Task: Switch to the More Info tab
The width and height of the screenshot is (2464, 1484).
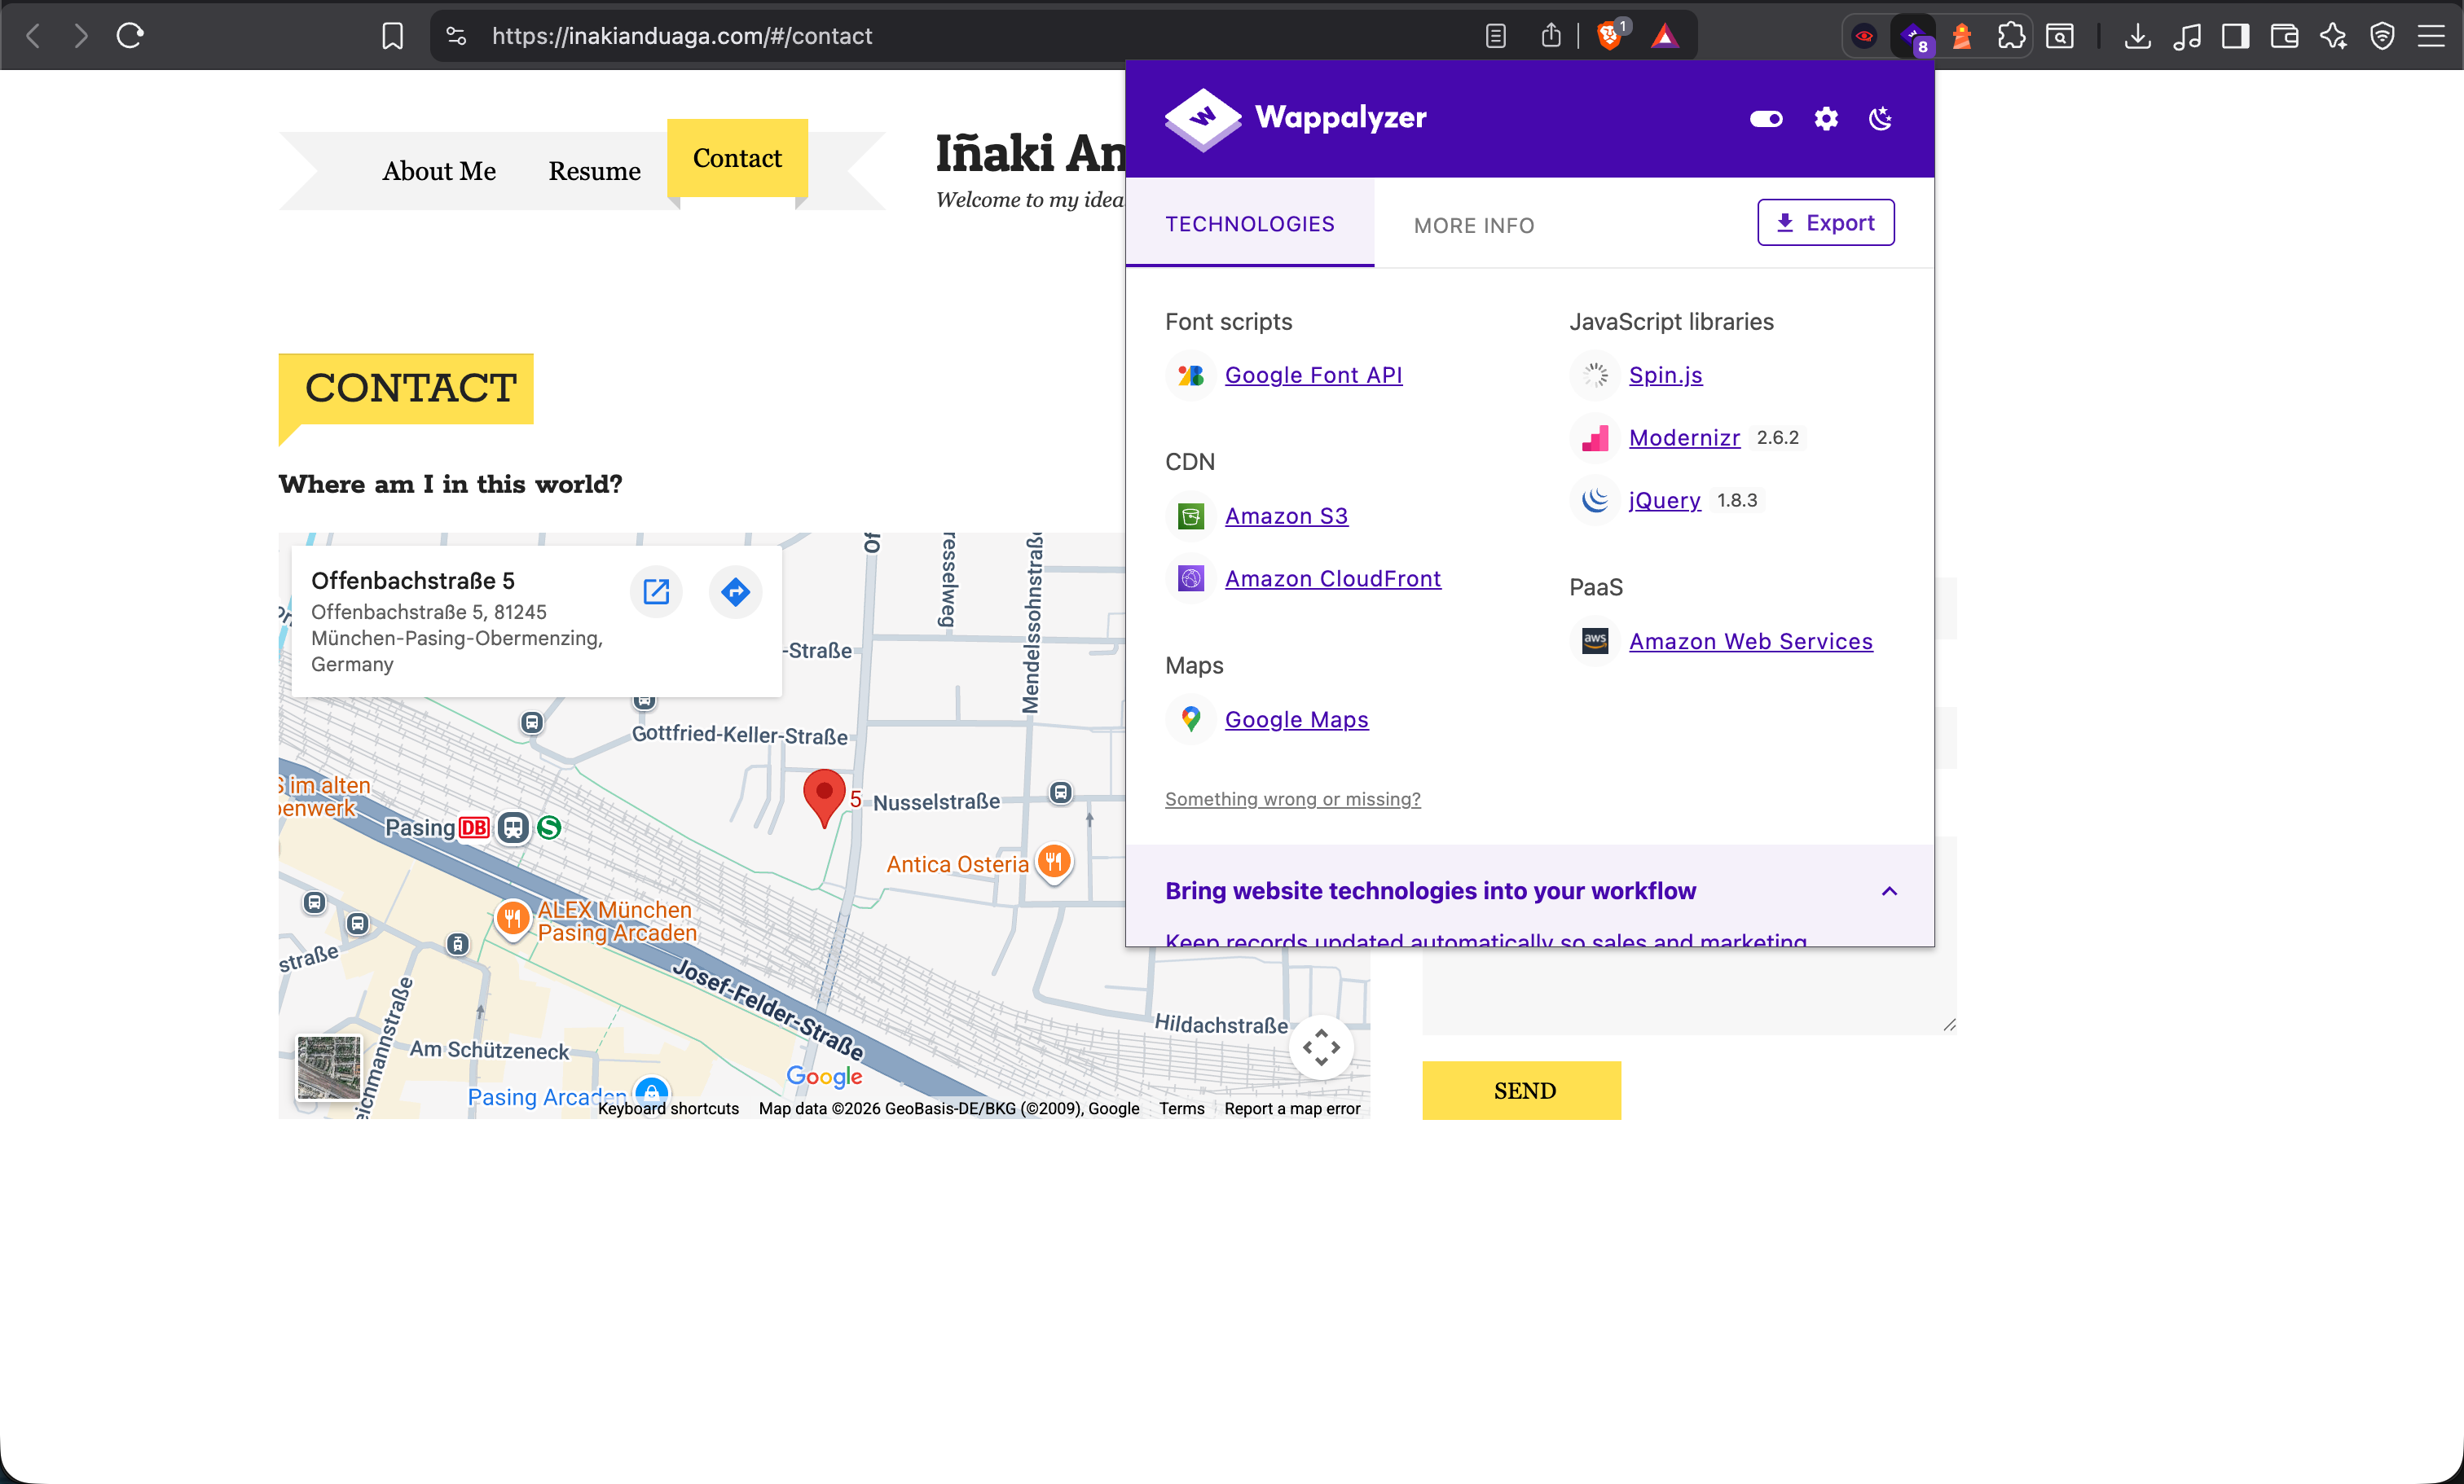Action: coord(1474,226)
